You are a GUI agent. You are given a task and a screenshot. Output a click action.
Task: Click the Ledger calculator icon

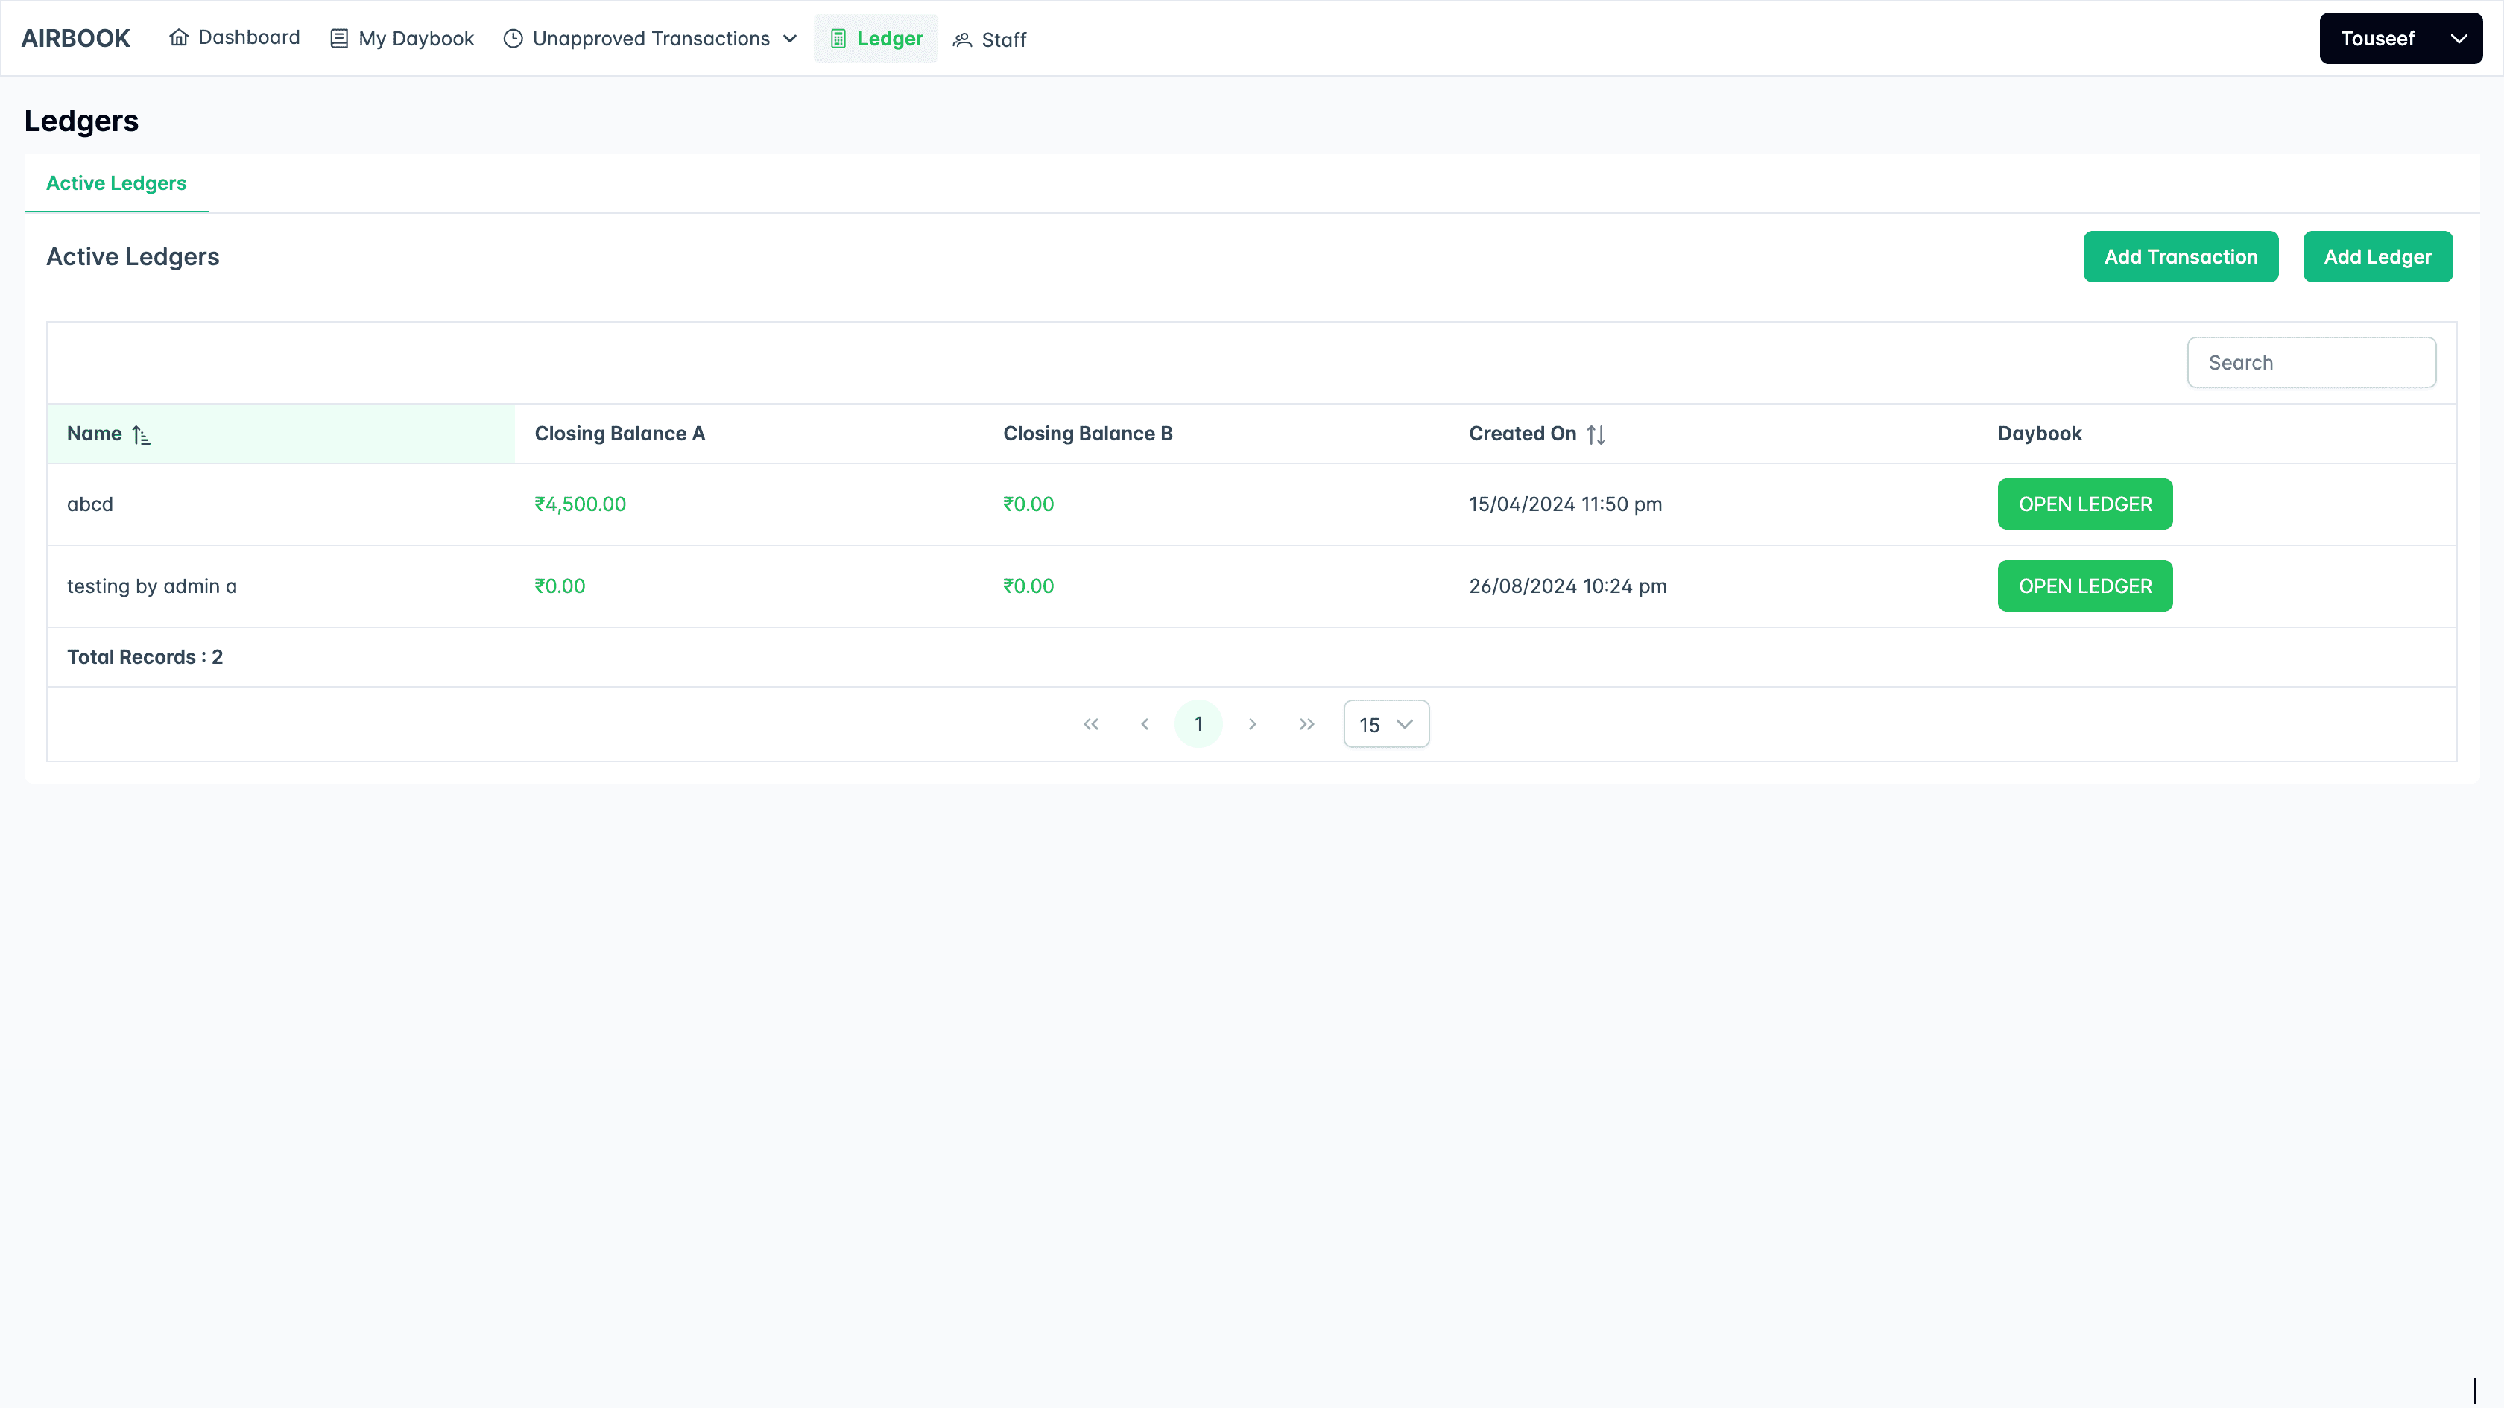point(838,39)
